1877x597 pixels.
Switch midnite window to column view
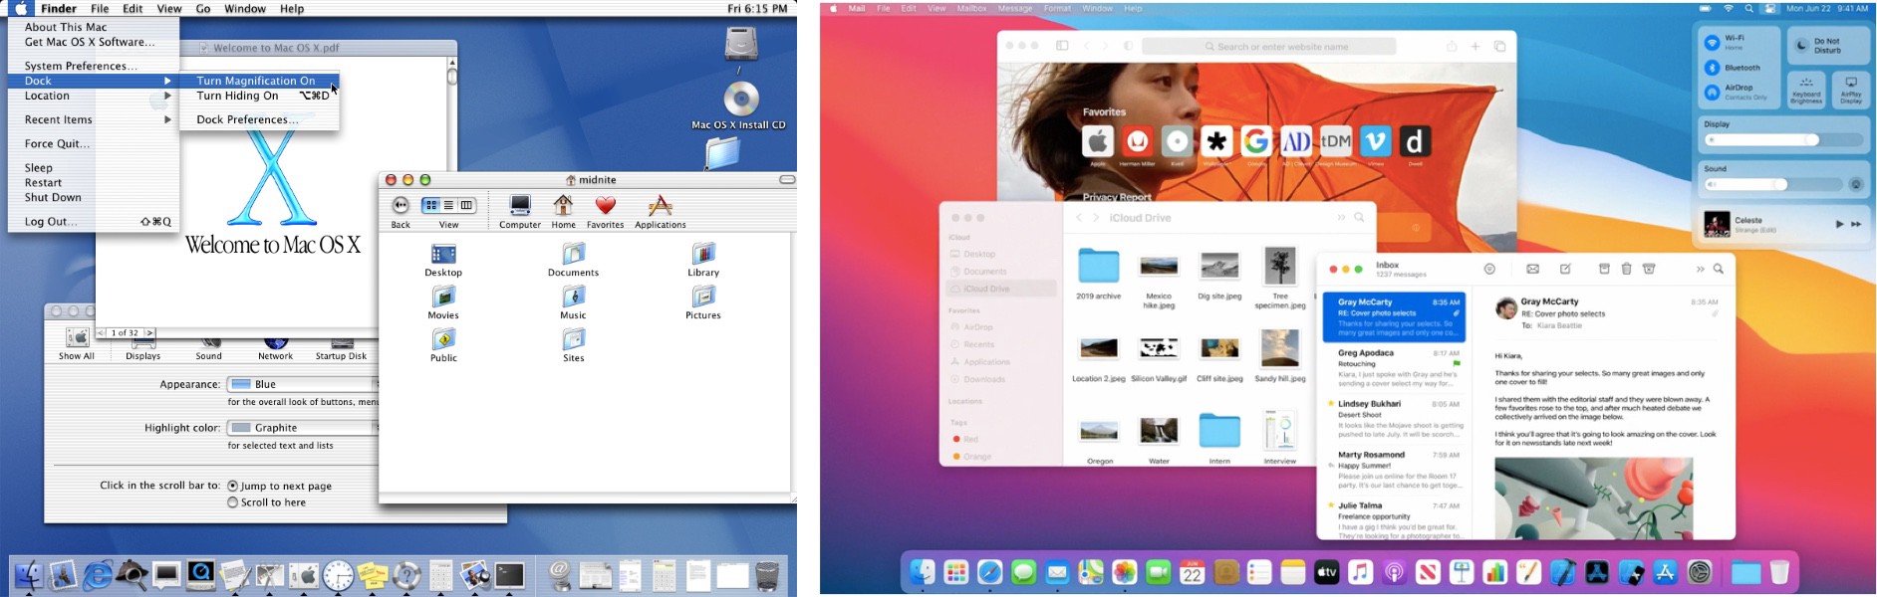466,206
